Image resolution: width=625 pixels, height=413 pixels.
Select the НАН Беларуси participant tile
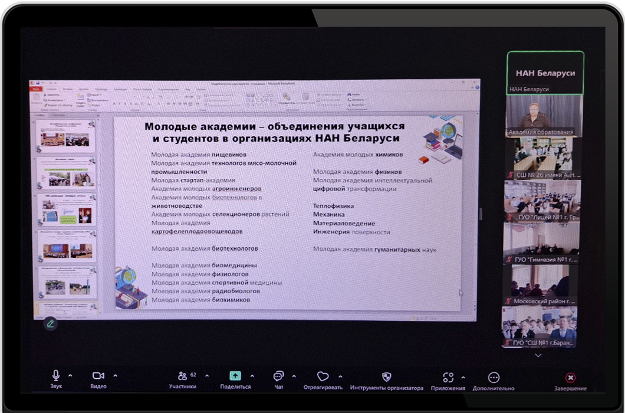tap(545, 73)
